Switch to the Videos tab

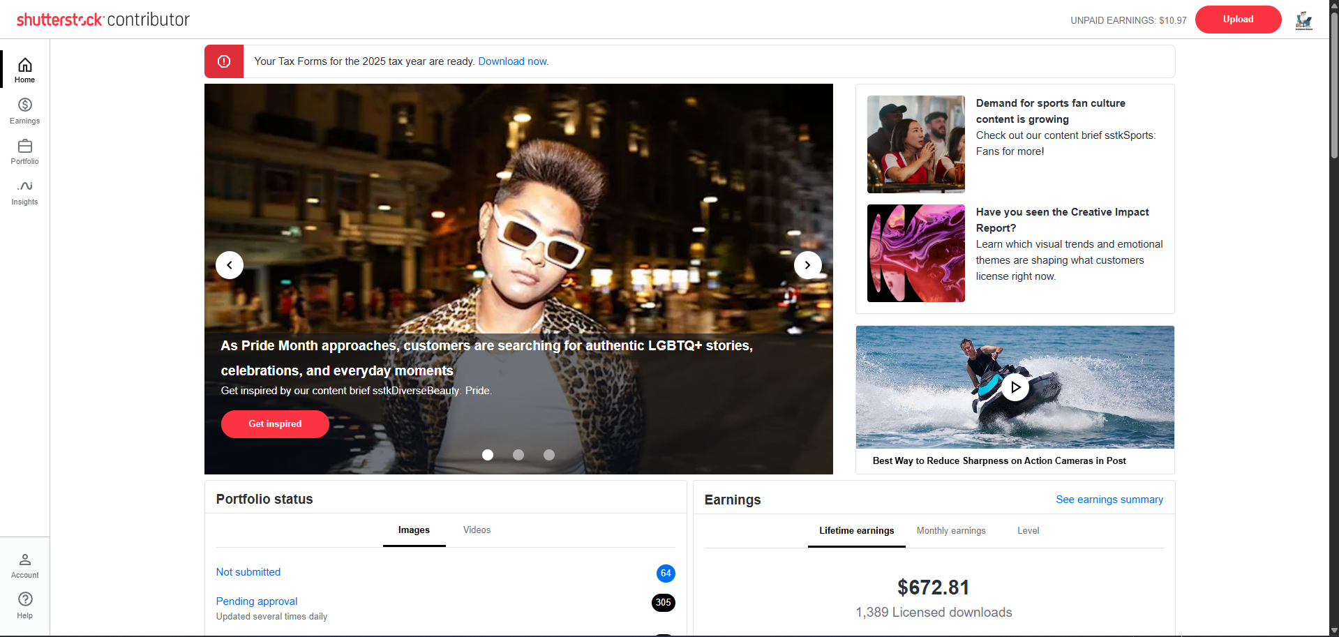tap(477, 530)
